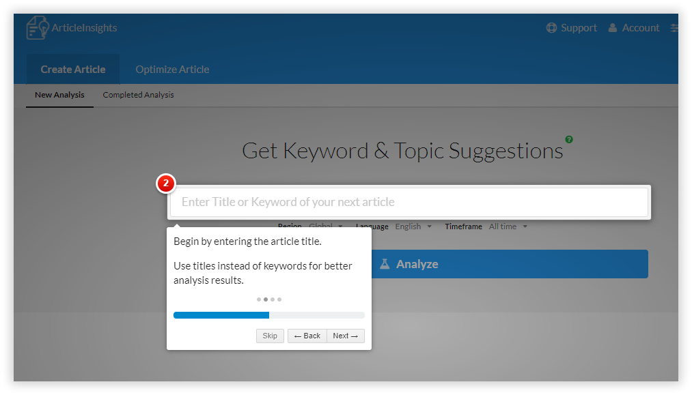
Task: Open the Timeframe All time dropdown
Action: pyautogui.click(x=508, y=226)
